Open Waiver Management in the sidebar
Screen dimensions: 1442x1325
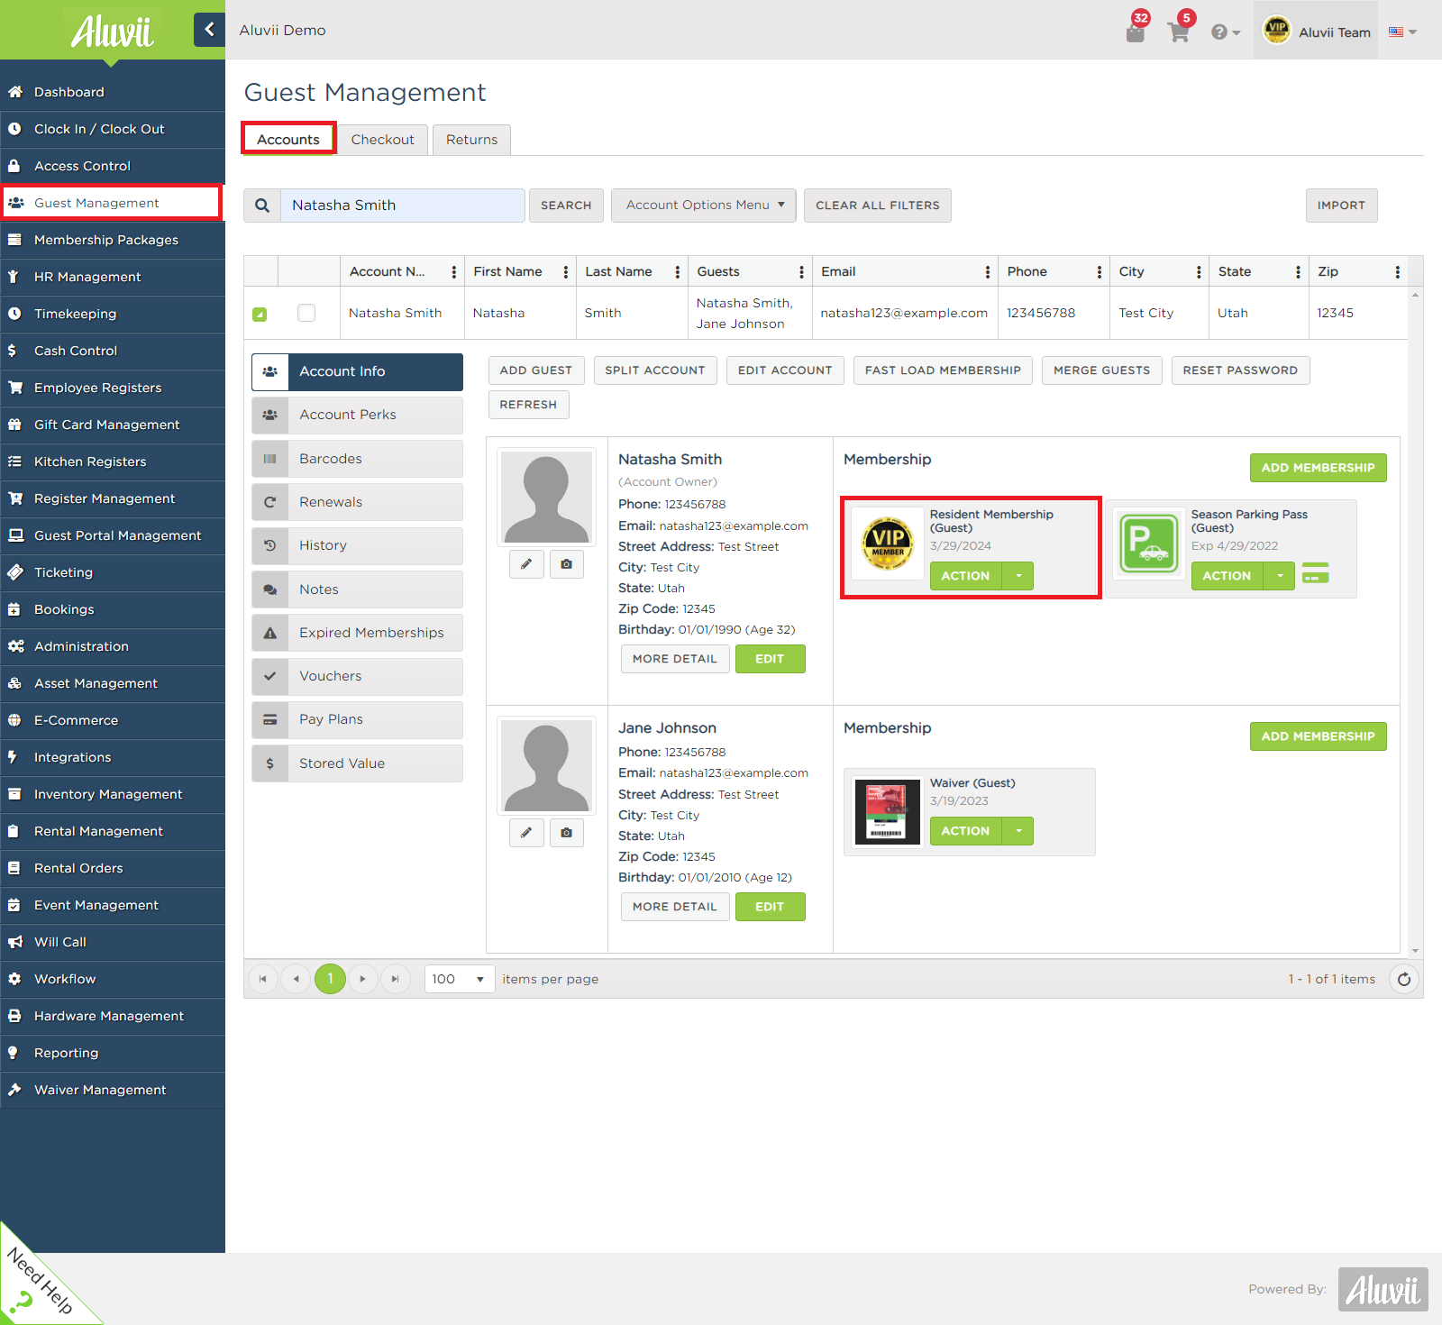113,1090
